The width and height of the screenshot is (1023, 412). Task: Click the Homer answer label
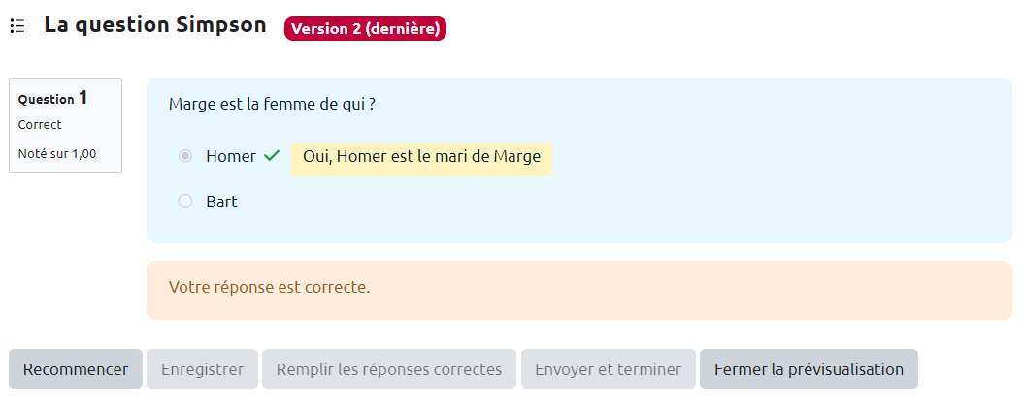click(x=231, y=156)
